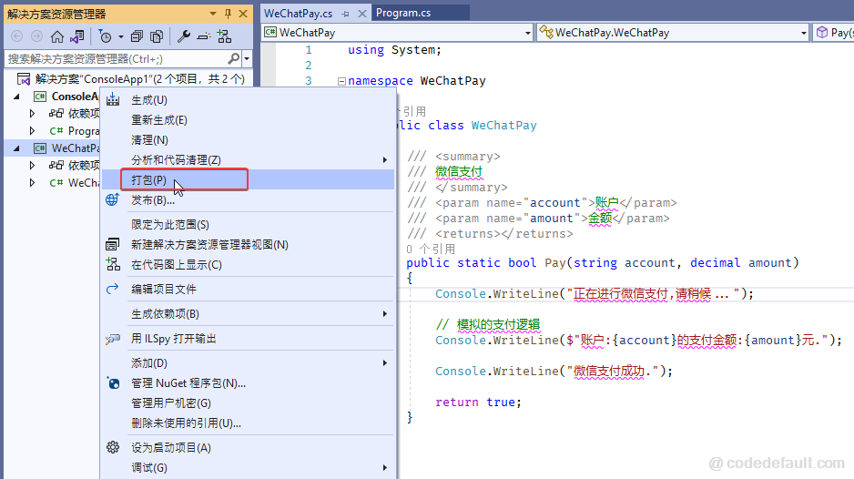Open 调试(G) submenu
Image resolution: width=854 pixels, height=479 pixels.
[x=248, y=467]
